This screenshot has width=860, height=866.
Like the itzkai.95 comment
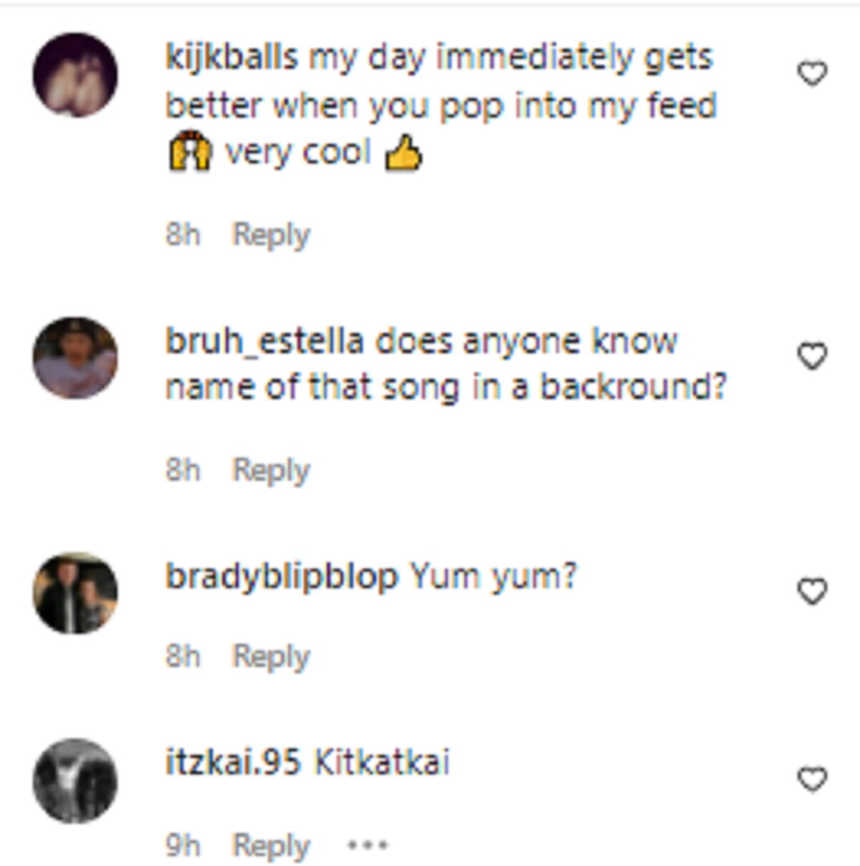click(812, 779)
